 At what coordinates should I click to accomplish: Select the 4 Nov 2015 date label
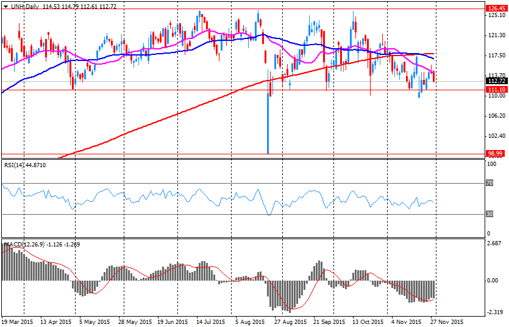407,322
